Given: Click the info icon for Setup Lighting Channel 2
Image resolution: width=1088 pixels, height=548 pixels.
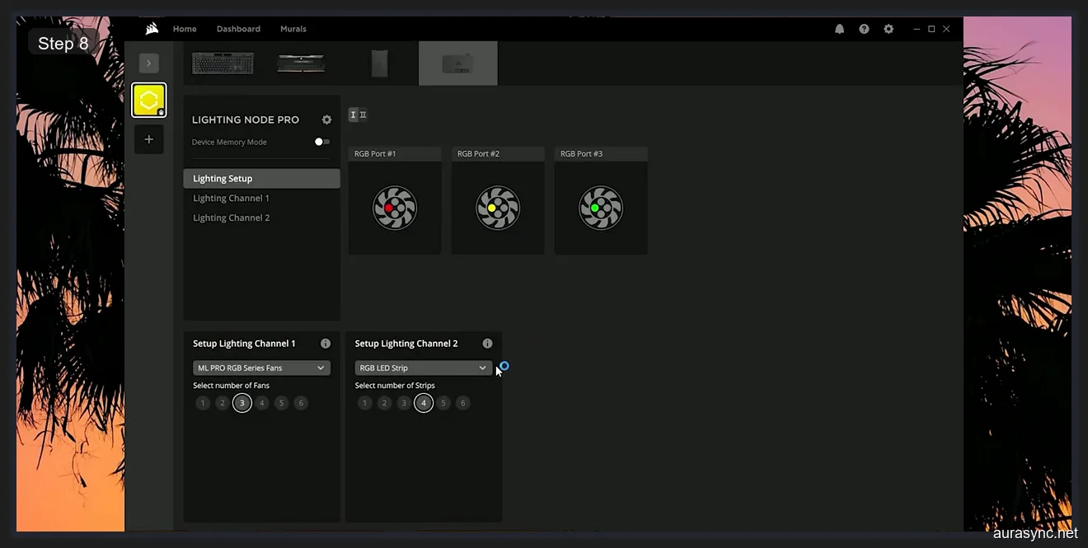Looking at the screenshot, I should point(487,343).
